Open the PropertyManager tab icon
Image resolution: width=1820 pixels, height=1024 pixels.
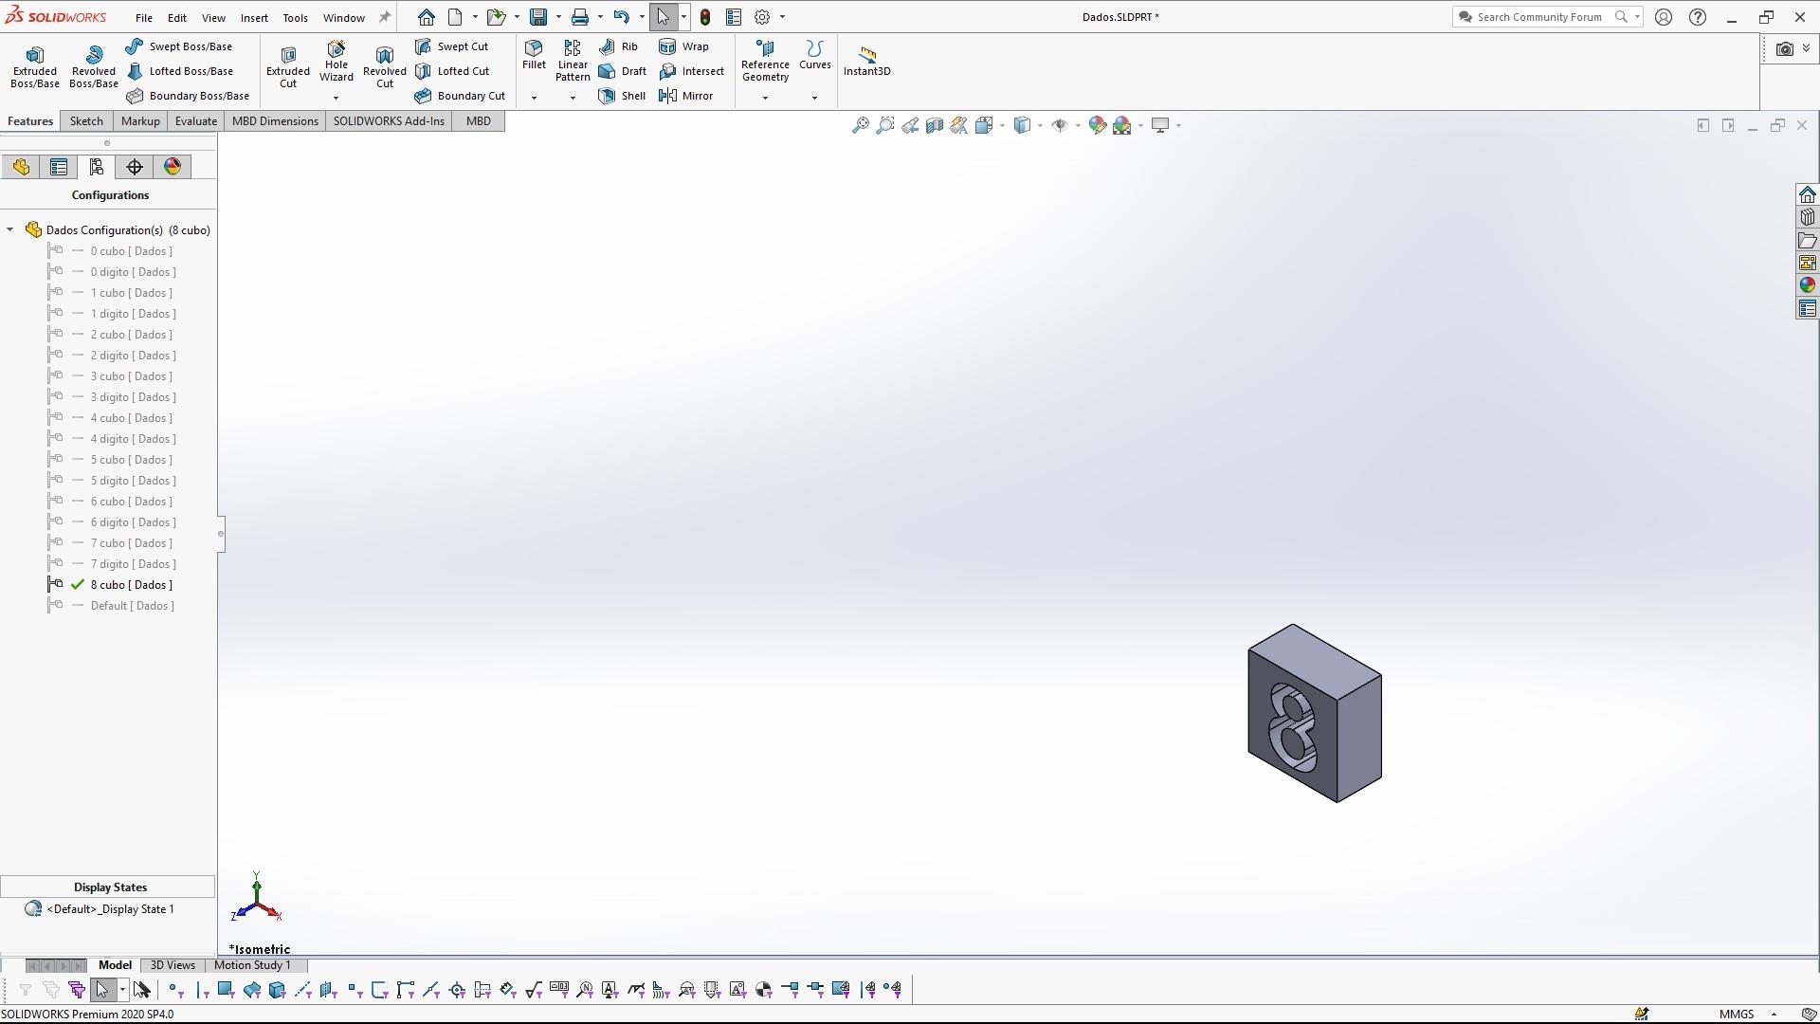59,167
